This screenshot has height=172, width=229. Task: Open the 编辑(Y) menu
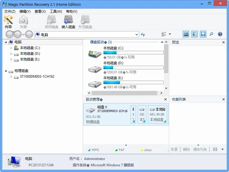pos(25,11)
